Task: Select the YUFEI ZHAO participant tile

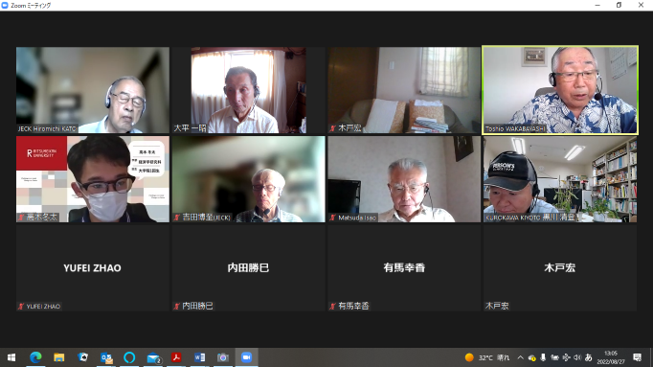Action: [93, 267]
